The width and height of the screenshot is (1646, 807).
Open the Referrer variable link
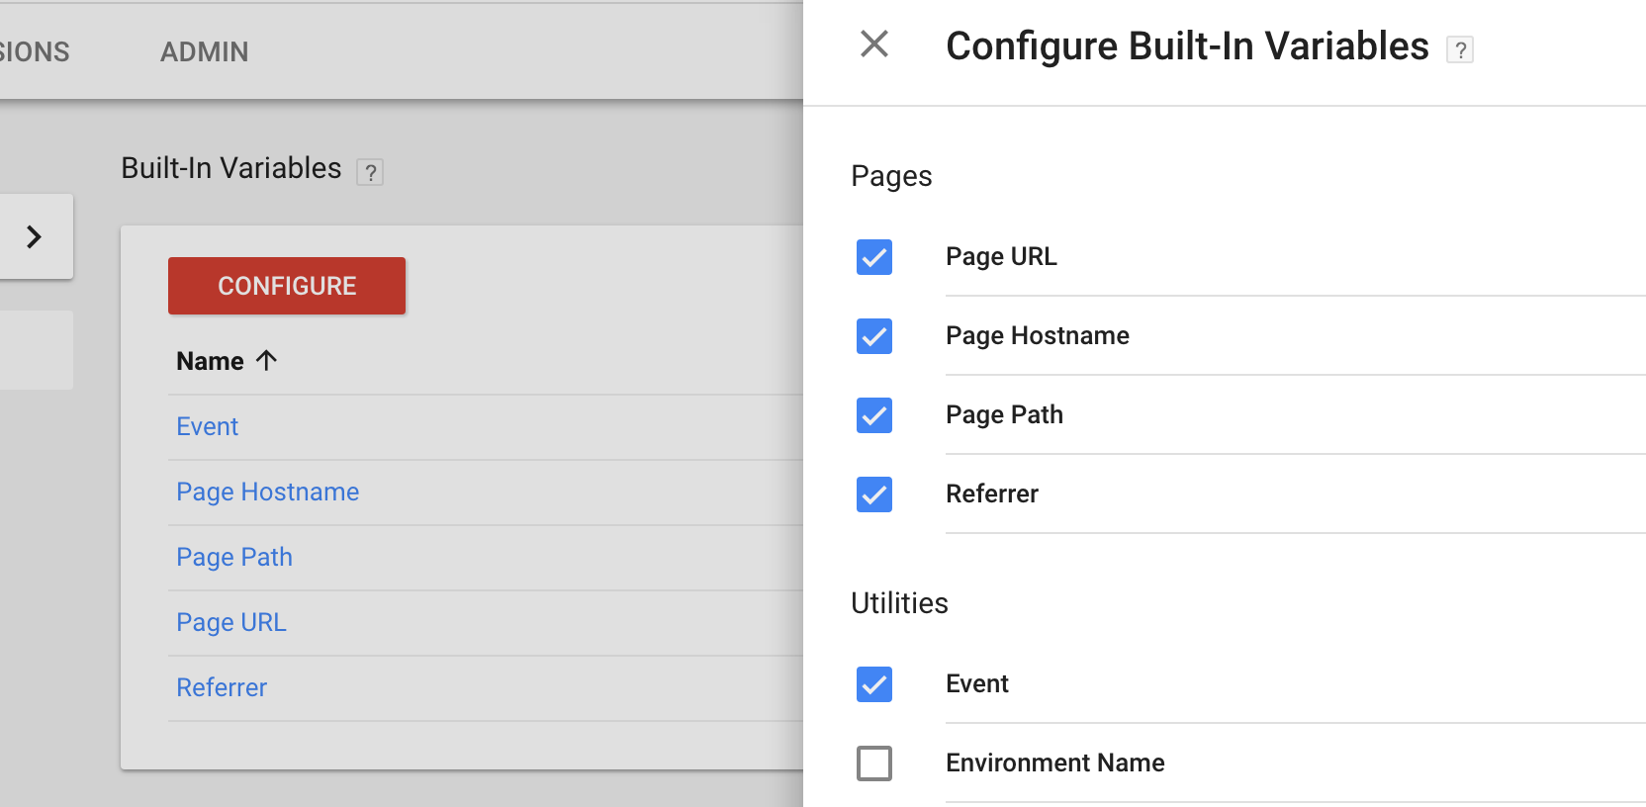tap(222, 687)
